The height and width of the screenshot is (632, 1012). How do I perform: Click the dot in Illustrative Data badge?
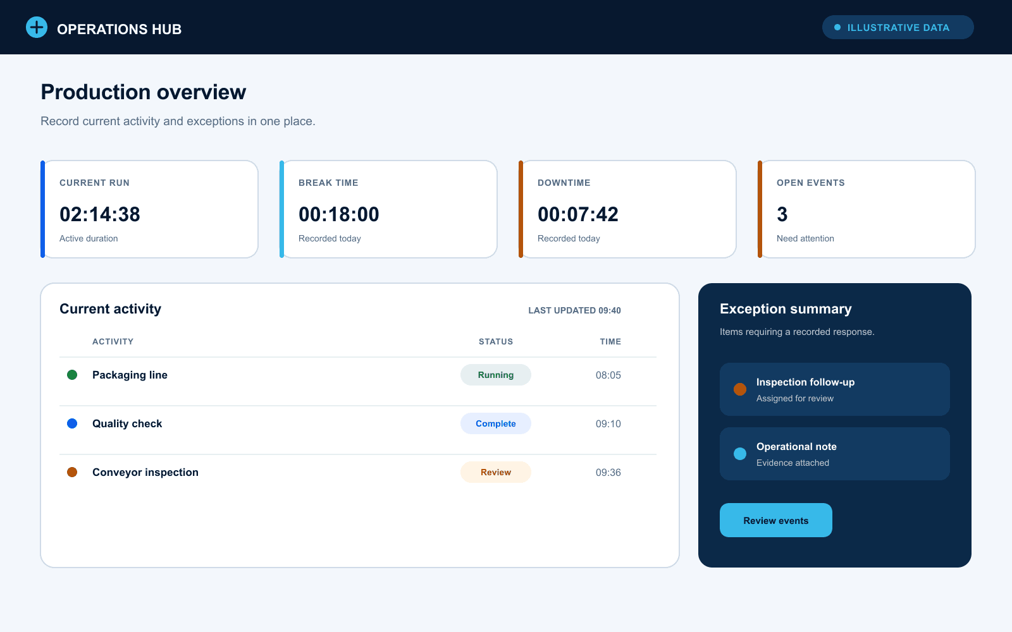pyautogui.click(x=837, y=27)
